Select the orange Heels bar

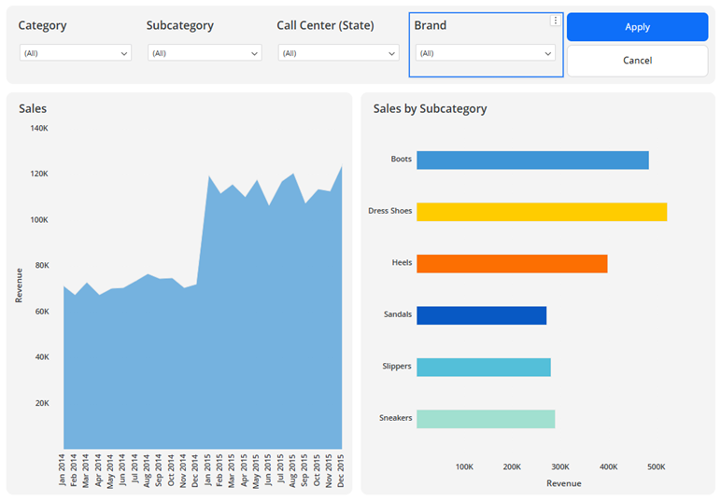click(x=512, y=264)
